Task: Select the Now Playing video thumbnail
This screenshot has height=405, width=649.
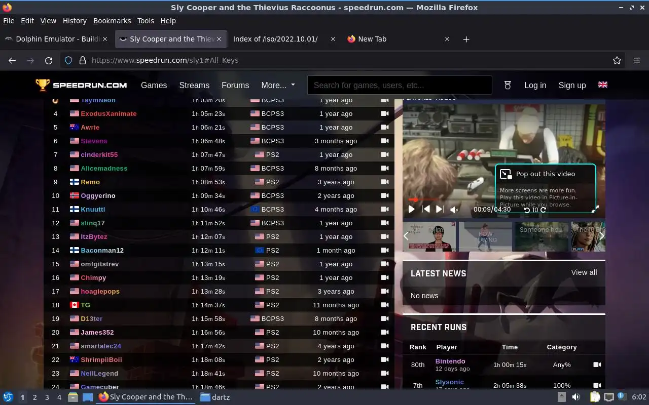Action: click(485, 236)
